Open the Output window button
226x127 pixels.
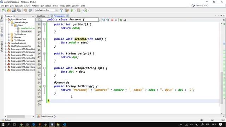(6, 120)
